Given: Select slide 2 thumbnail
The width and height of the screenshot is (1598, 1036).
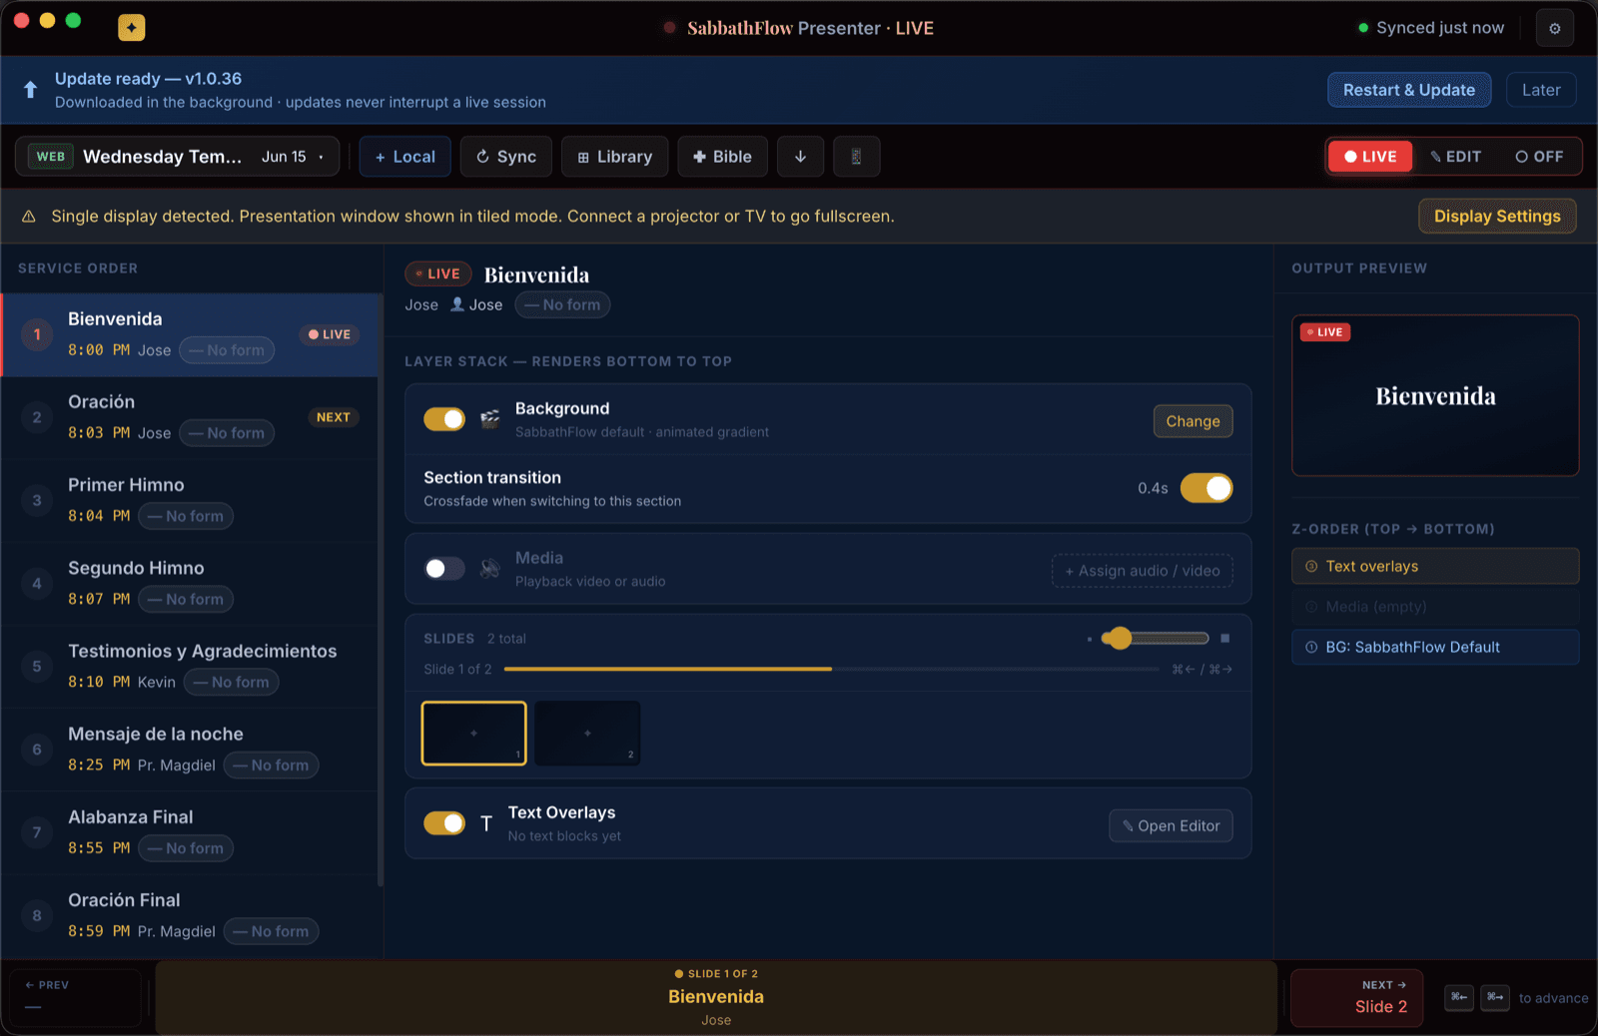Looking at the screenshot, I should tap(587, 734).
